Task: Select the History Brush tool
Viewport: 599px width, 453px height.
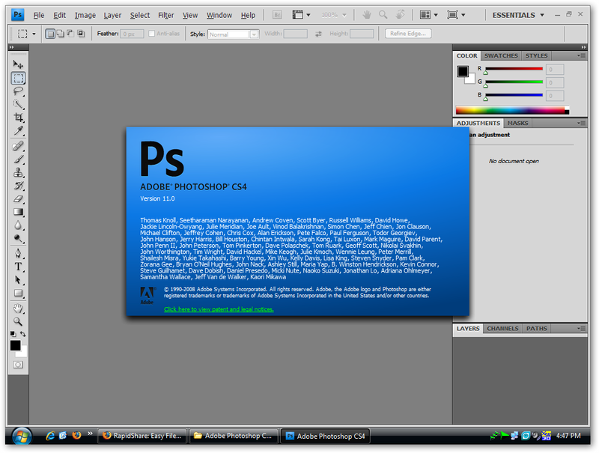Action: [x=18, y=186]
